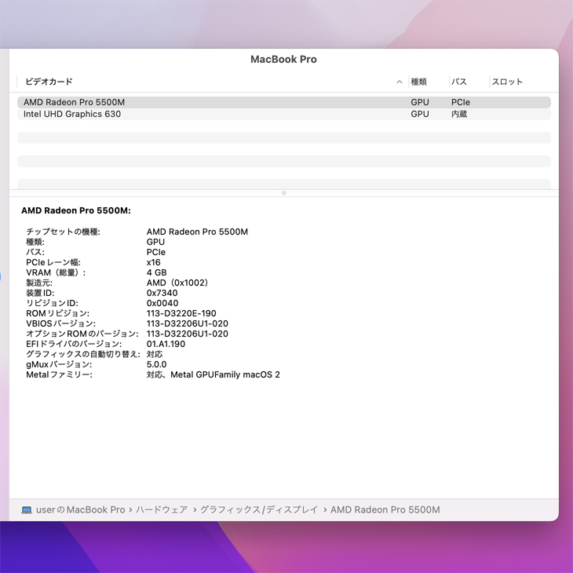Click the オプション ROM のバージョン value

pos(187,334)
